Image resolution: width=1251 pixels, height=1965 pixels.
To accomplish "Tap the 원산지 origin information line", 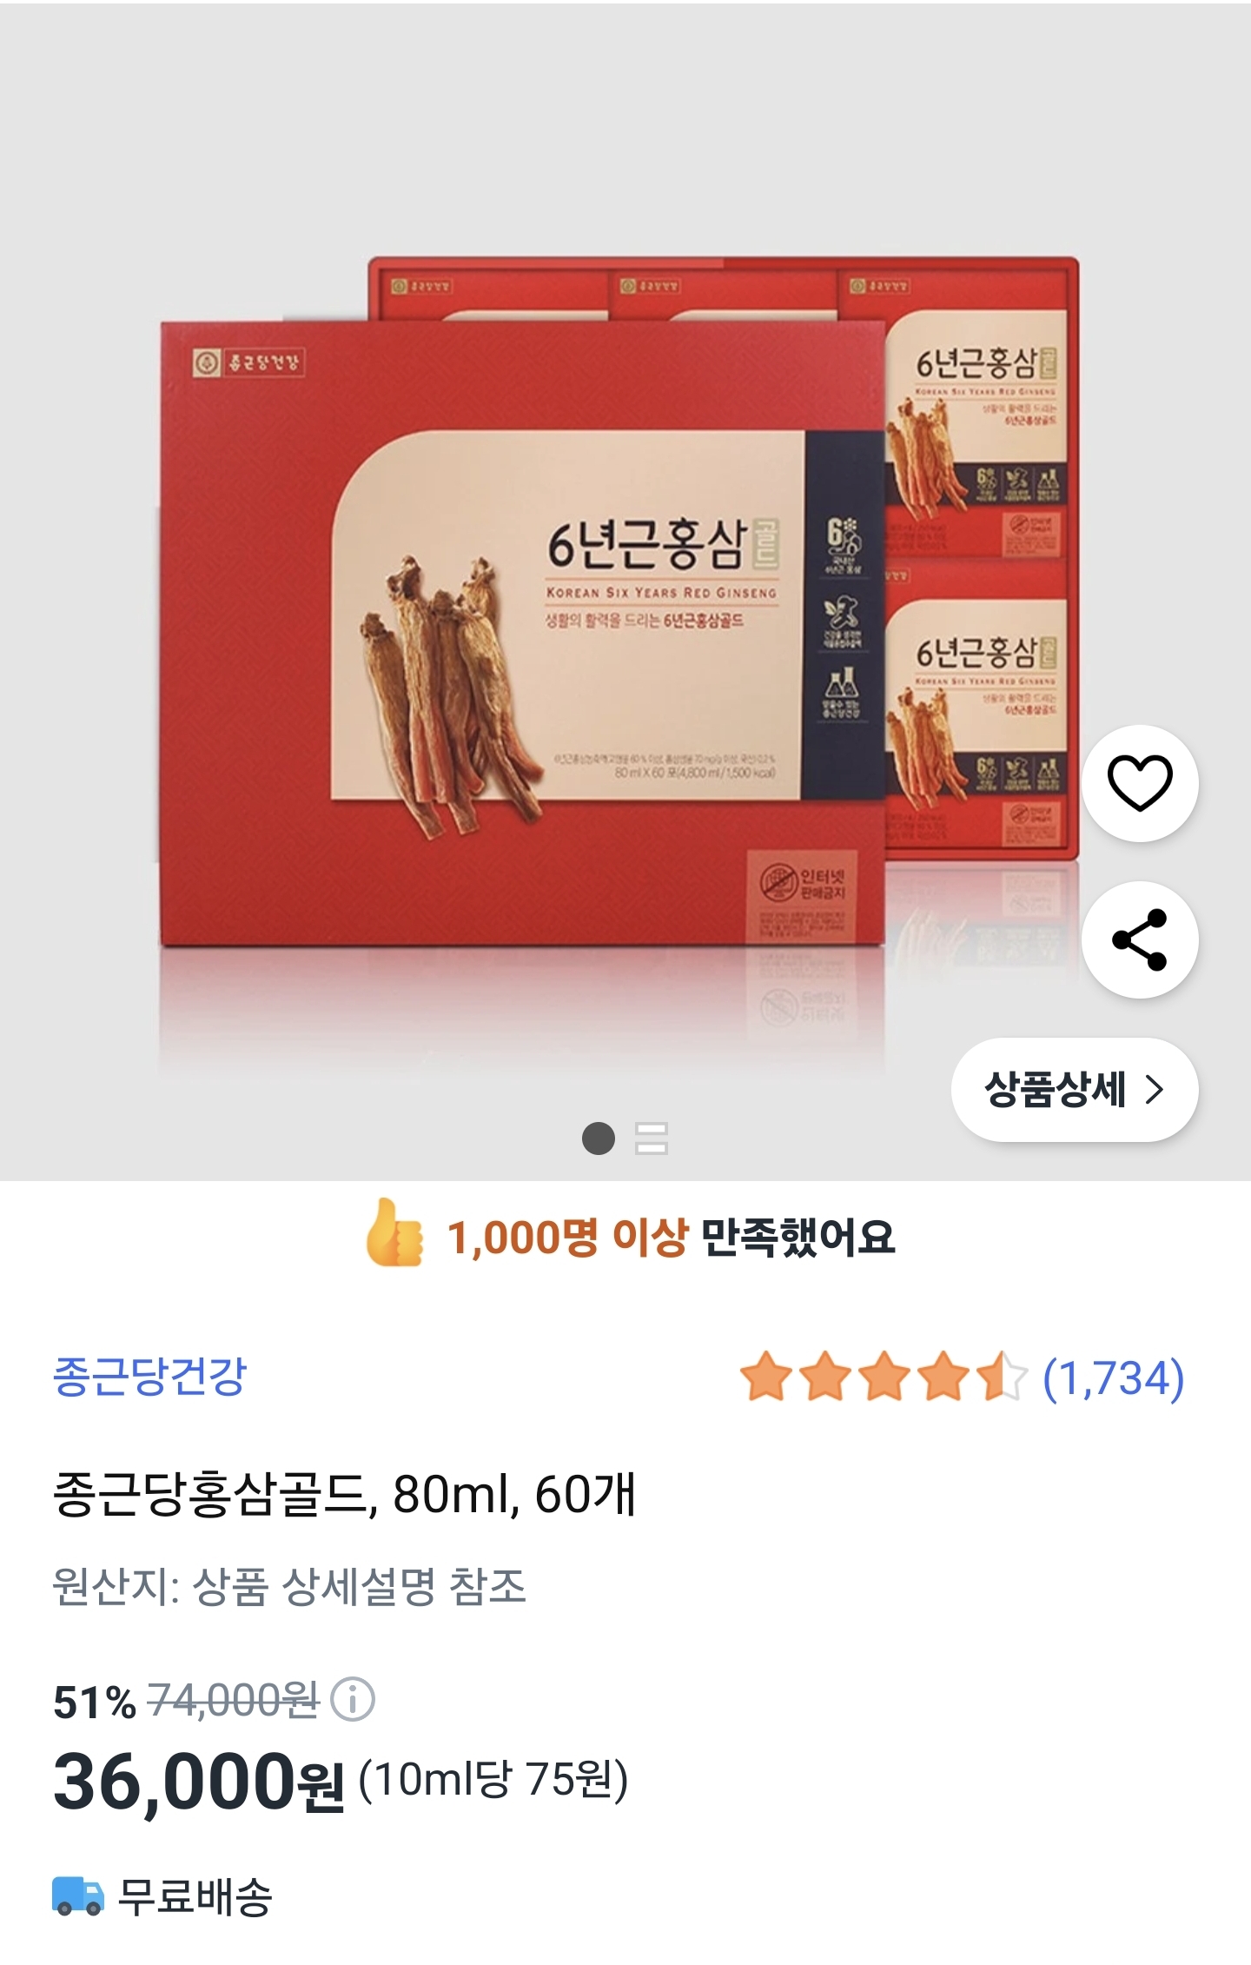I will pos(289,1586).
